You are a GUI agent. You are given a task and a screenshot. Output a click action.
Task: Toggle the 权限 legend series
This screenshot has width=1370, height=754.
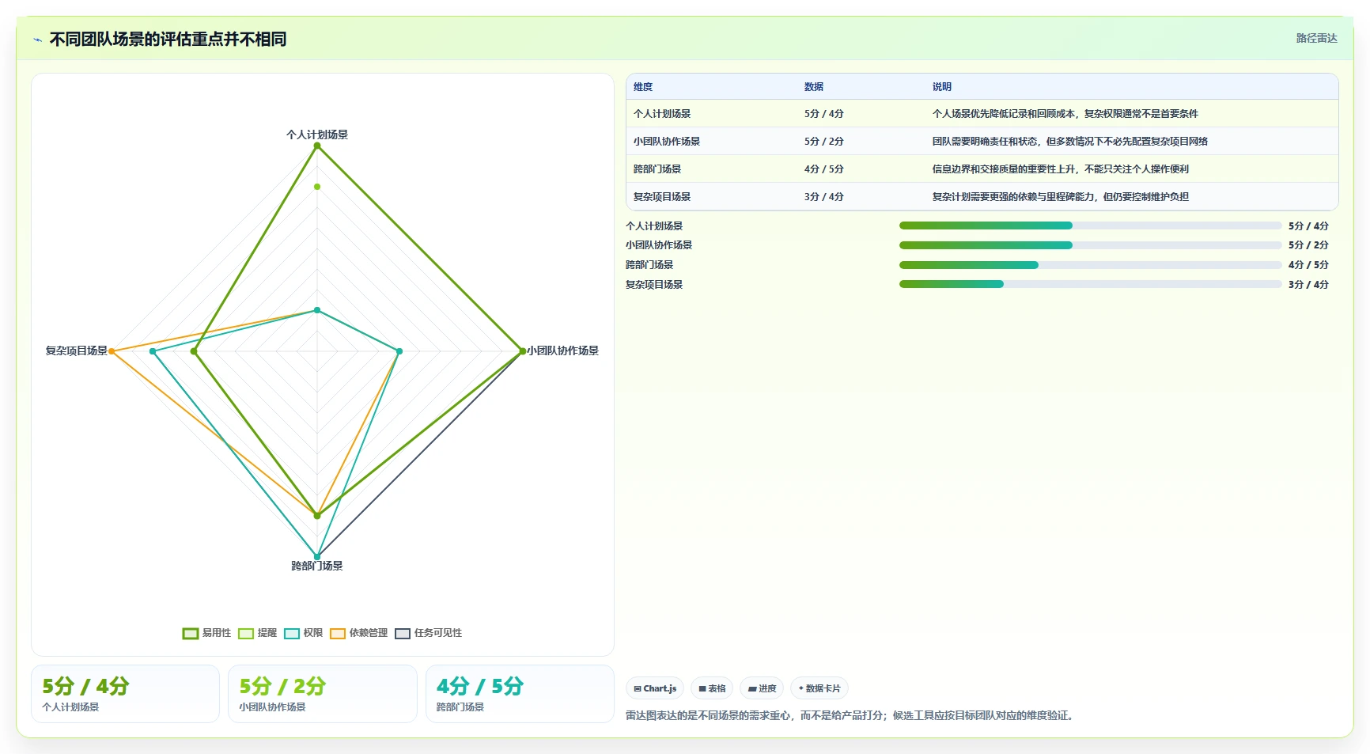pos(303,633)
